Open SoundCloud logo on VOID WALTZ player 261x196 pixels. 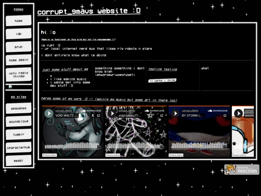(91, 111)
